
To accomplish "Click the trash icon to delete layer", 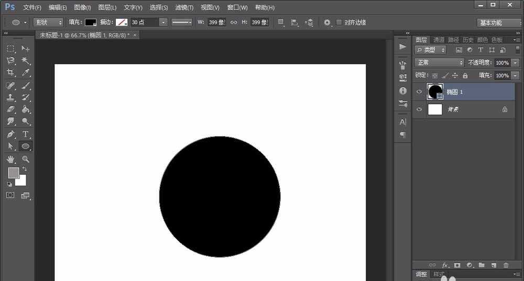I will (x=506, y=265).
